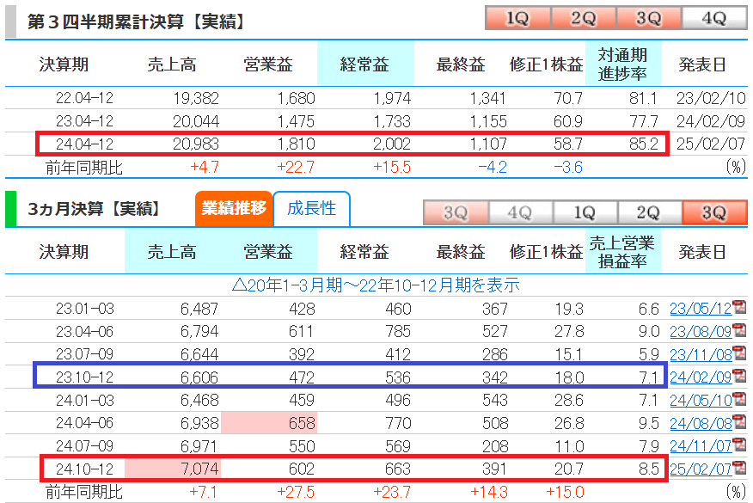The width and height of the screenshot is (753, 503).
Task: Click 営業益 header in quarterly table
Action: (268, 251)
